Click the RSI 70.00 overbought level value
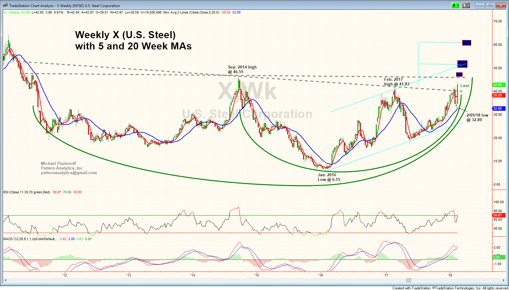Viewport: 509px width, 290px height. [x=67, y=192]
